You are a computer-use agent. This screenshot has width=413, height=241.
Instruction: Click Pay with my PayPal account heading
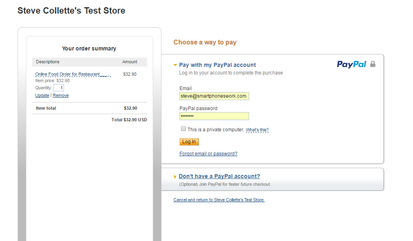tap(217, 65)
